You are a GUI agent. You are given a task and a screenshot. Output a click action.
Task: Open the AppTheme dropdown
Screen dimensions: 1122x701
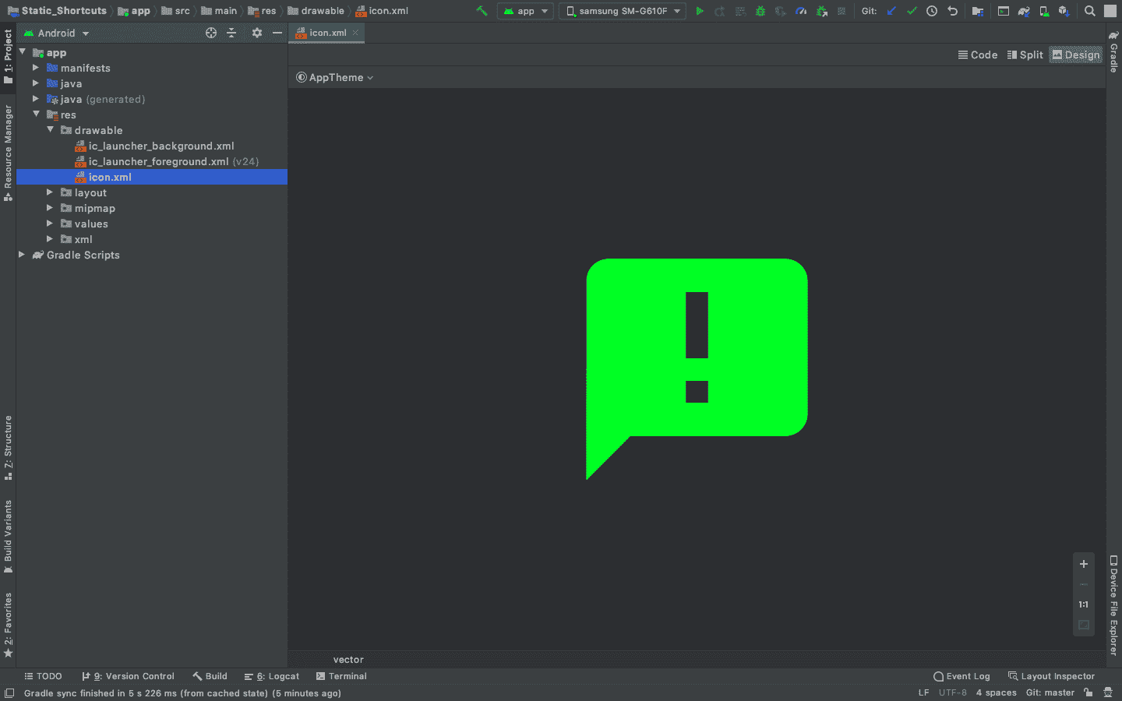point(334,77)
